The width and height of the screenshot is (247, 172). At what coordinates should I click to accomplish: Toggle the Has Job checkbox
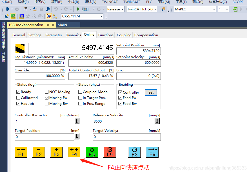pos(18,104)
